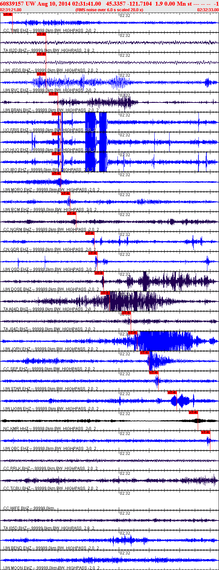The height and width of the screenshot is (570, 219).
Task: Click the red pick flag on the UW BRAN trace
Action: (x=53, y=94)
